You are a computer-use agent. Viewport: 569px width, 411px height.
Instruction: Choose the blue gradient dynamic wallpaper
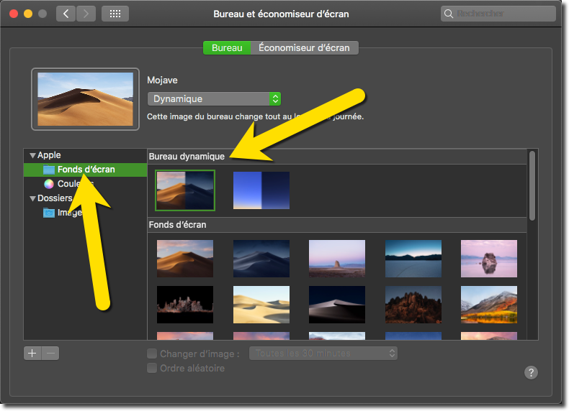pyautogui.click(x=261, y=190)
